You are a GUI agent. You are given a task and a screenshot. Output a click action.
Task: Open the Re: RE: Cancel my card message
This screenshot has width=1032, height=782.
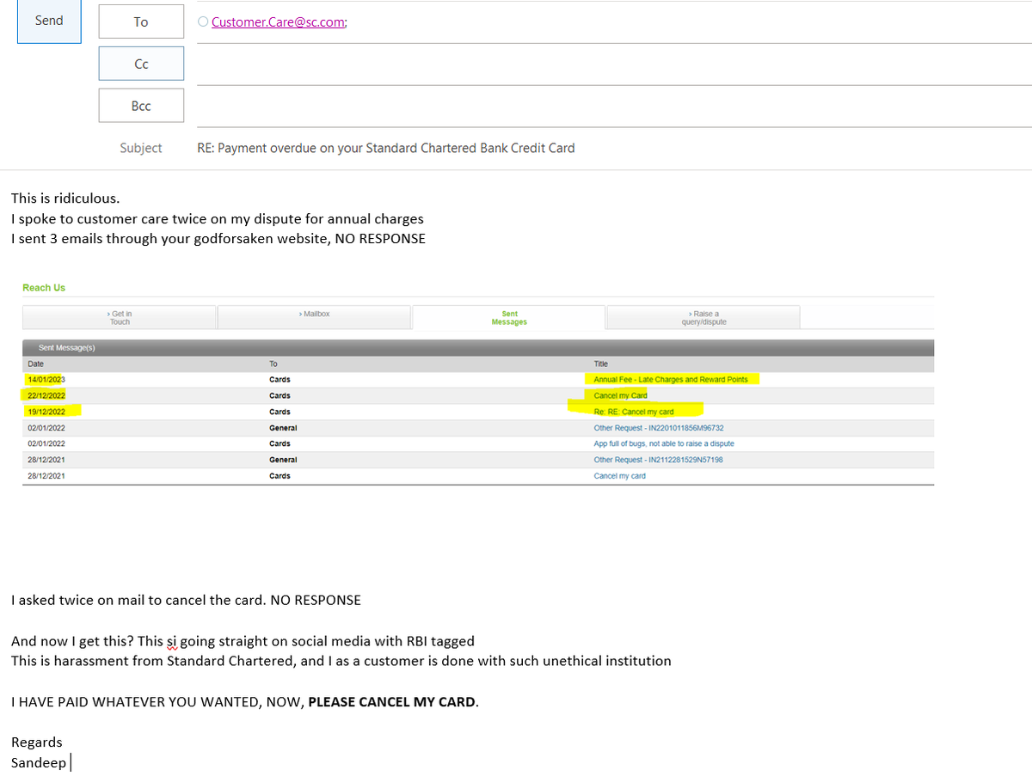(x=634, y=412)
